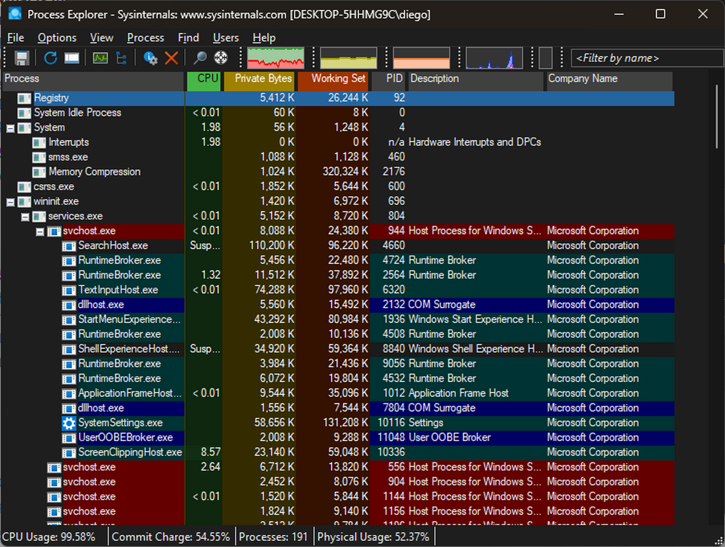Click the csrss.exe process icon
Viewport: 725px width, 547px height.
(x=24, y=187)
